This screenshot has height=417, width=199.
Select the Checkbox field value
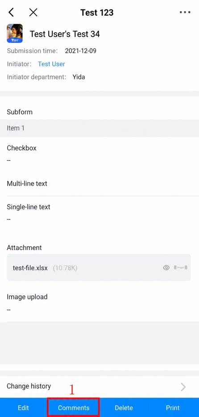pyautogui.click(x=9, y=160)
